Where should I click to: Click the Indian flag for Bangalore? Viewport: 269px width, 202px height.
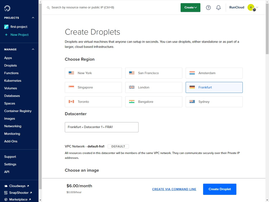132,102
